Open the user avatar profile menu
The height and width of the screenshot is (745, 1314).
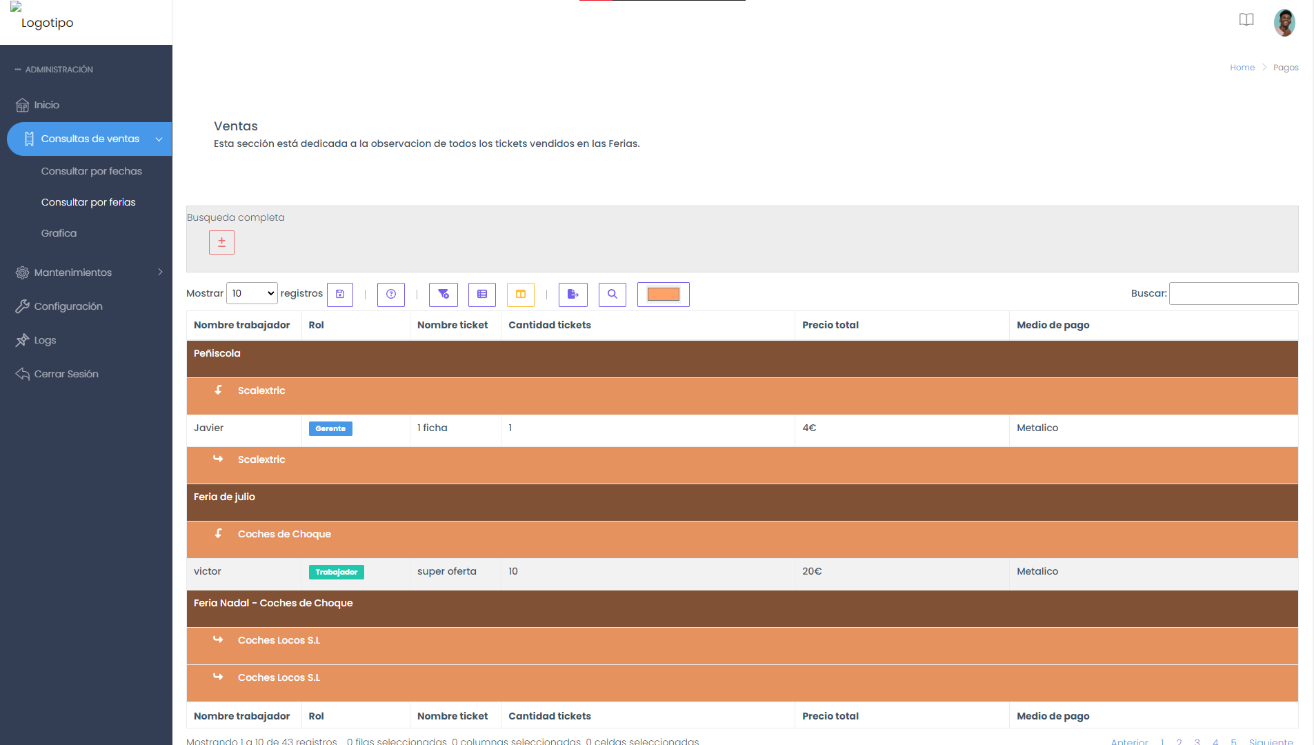tap(1284, 23)
